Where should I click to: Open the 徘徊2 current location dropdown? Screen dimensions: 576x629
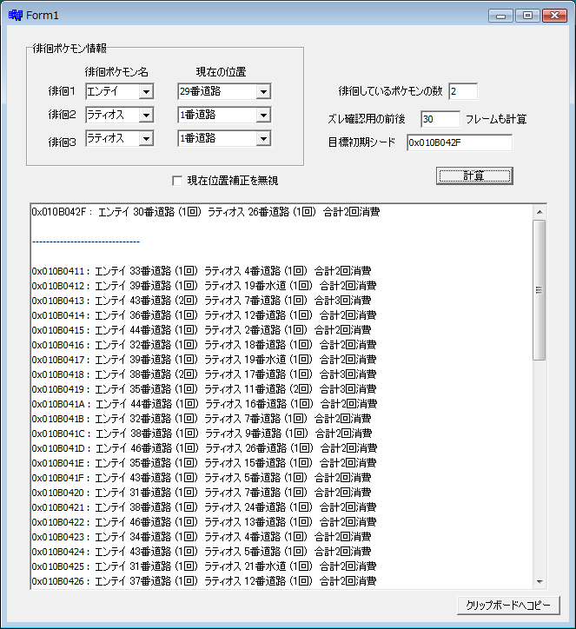coord(263,116)
